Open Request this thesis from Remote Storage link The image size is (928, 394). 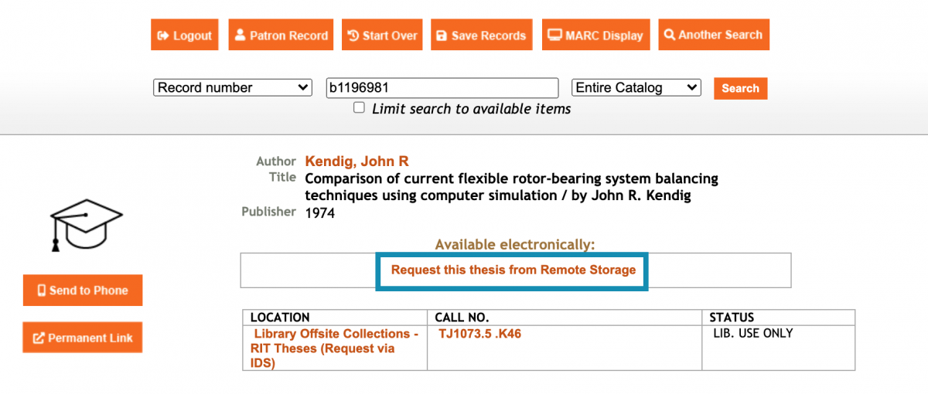click(x=513, y=270)
